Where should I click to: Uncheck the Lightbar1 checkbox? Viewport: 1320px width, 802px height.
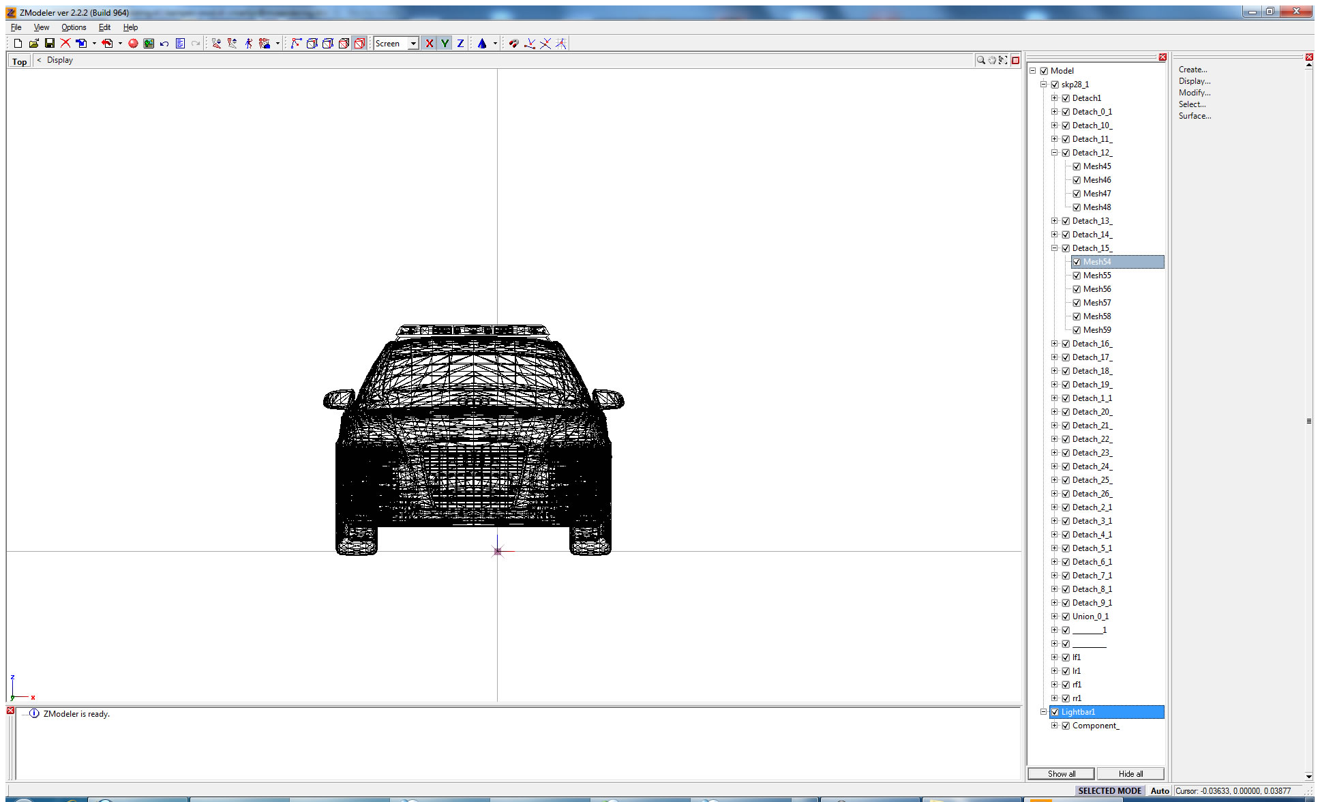pos(1055,712)
